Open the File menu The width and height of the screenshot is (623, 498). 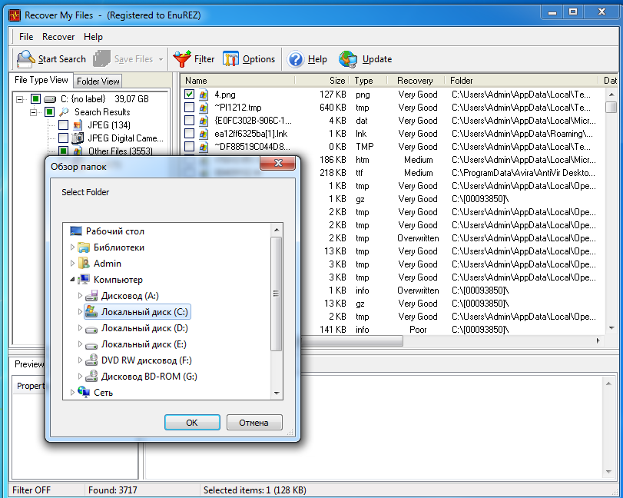pos(26,37)
